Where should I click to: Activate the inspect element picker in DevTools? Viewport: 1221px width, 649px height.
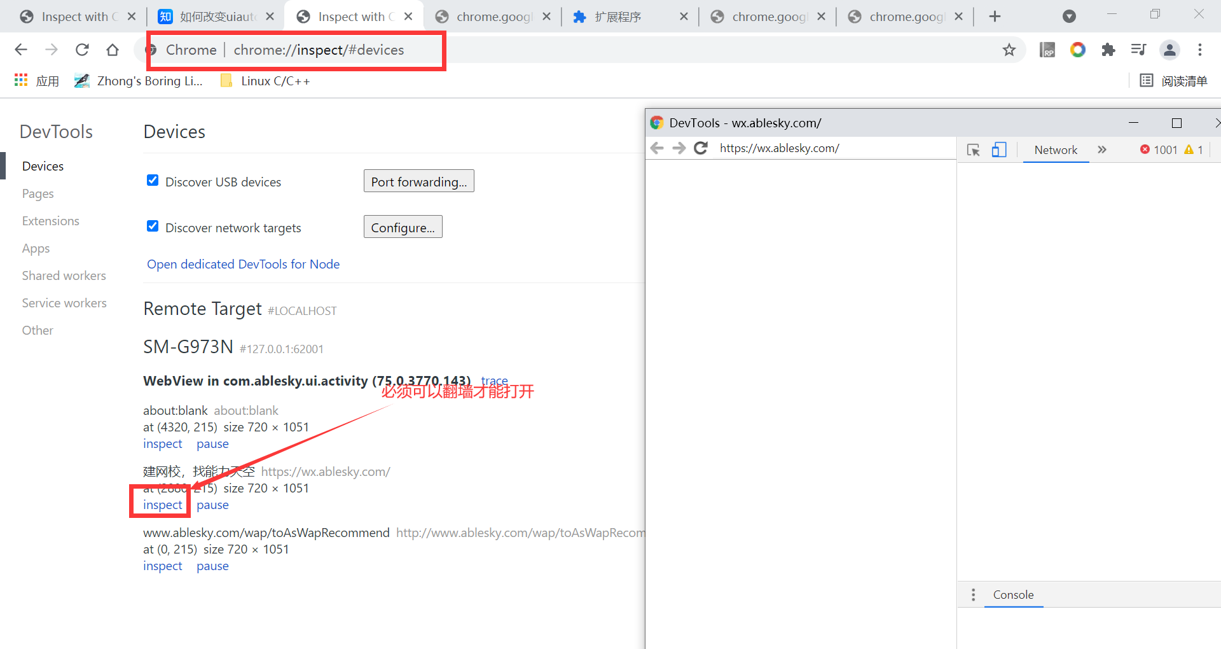[974, 150]
